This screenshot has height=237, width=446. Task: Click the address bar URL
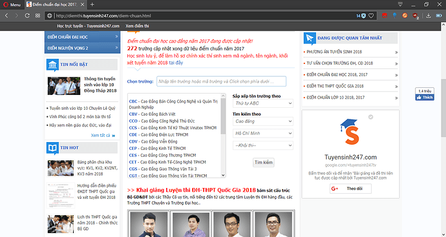pos(103,15)
